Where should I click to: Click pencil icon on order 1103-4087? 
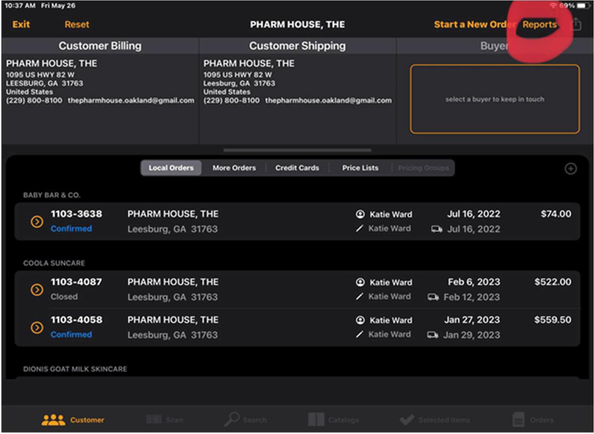(359, 296)
